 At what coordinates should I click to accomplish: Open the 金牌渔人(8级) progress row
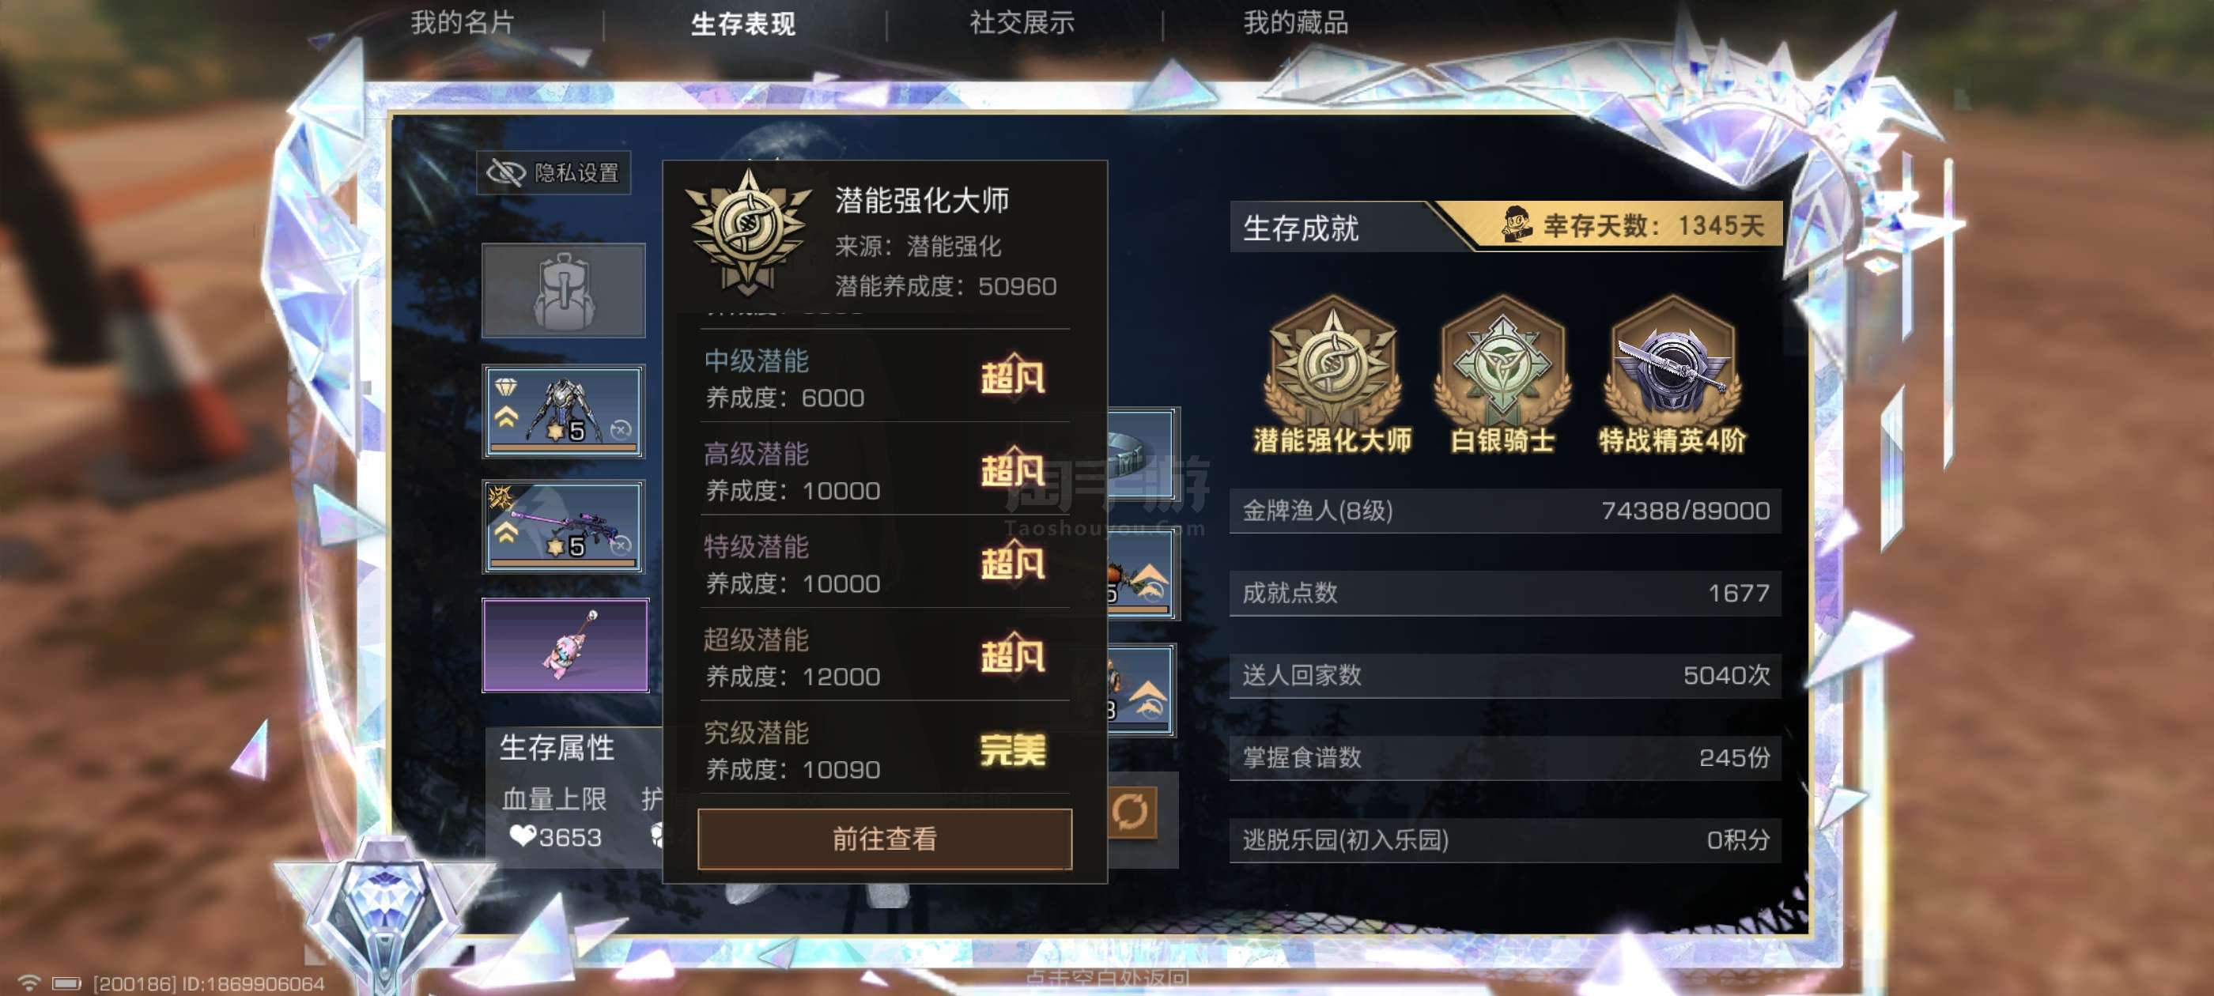[1505, 511]
